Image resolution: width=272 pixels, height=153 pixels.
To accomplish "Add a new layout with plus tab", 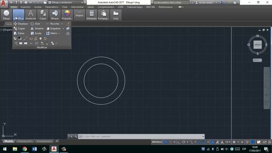I will point(57,141).
